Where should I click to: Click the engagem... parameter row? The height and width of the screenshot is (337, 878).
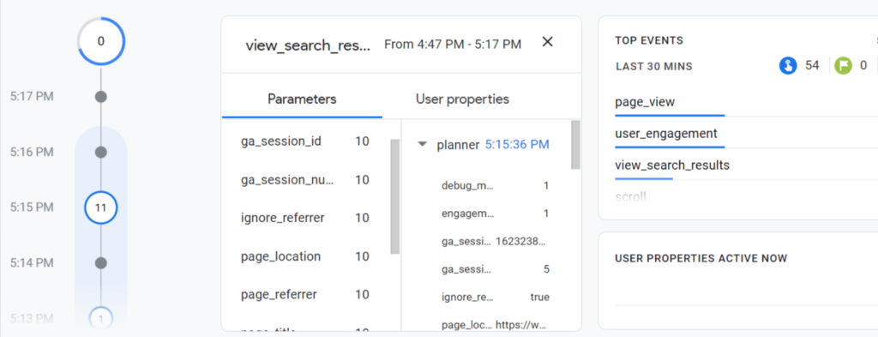pyautogui.click(x=495, y=214)
